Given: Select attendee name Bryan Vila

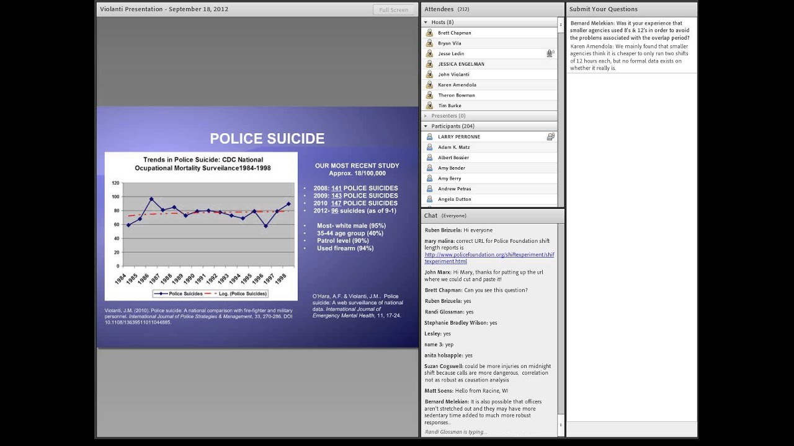Looking at the screenshot, I should (x=450, y=43).
